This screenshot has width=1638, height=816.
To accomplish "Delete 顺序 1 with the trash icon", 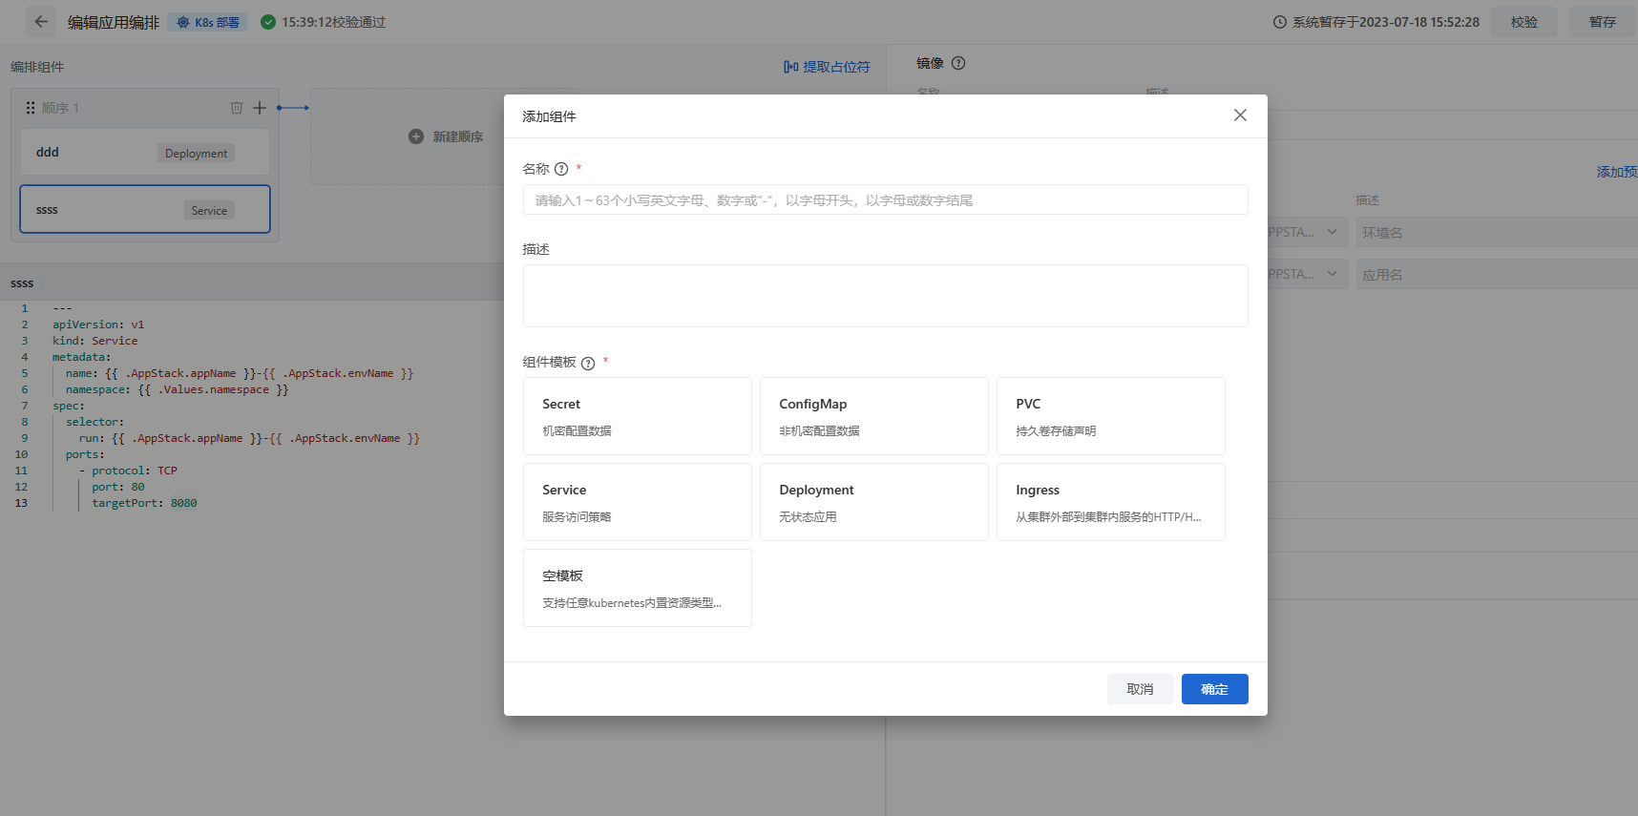I will pos(237,108).
